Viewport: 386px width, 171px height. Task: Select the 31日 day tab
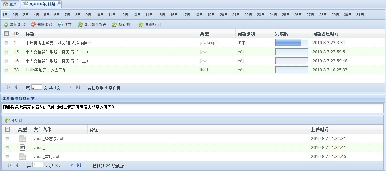pyautogui.click(x=360, y=15)
